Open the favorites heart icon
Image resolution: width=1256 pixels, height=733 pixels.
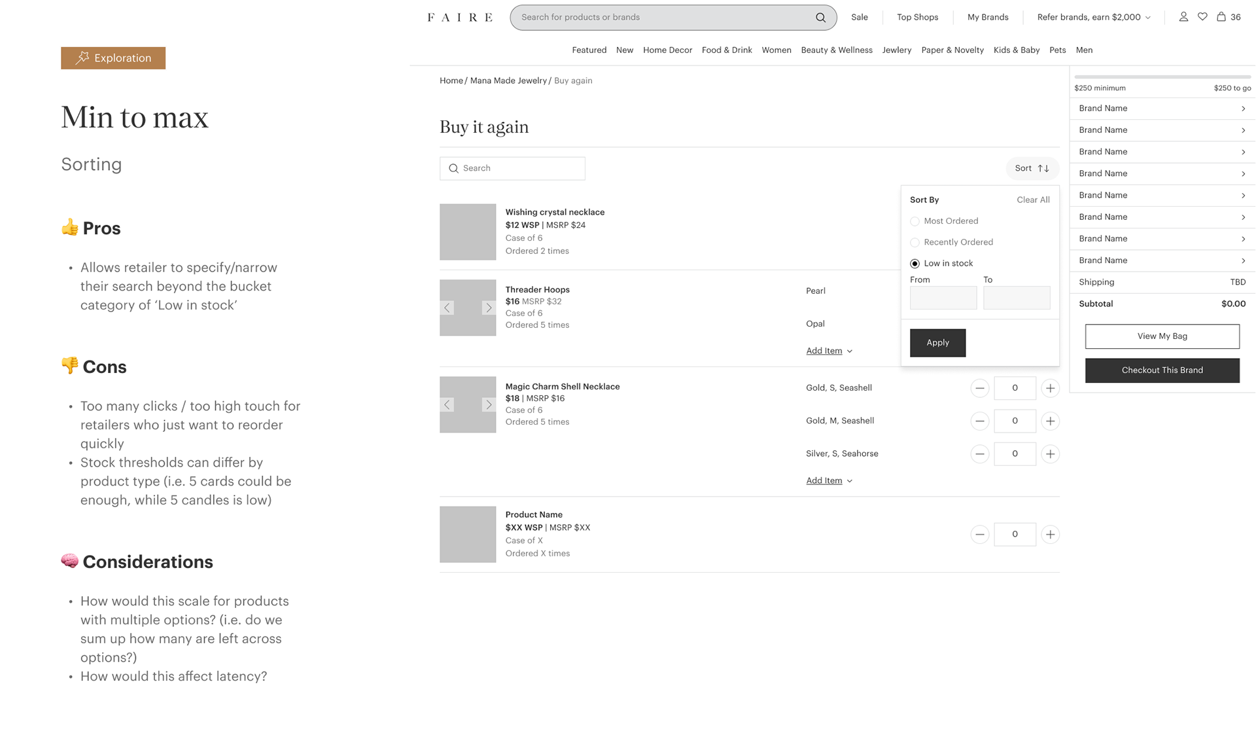(x=1202, y=17)
